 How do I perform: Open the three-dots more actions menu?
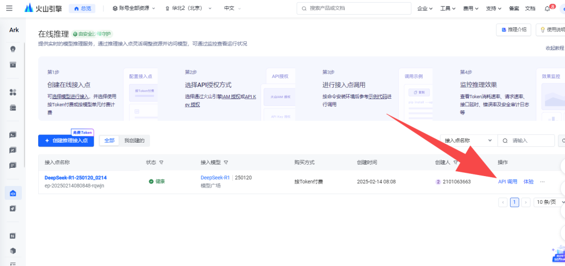click(543, 182)
